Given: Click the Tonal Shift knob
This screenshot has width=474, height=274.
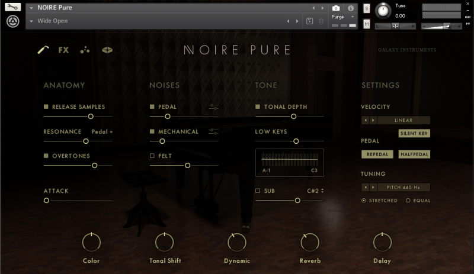Looking at the screenshot, I should coord(164,242).
